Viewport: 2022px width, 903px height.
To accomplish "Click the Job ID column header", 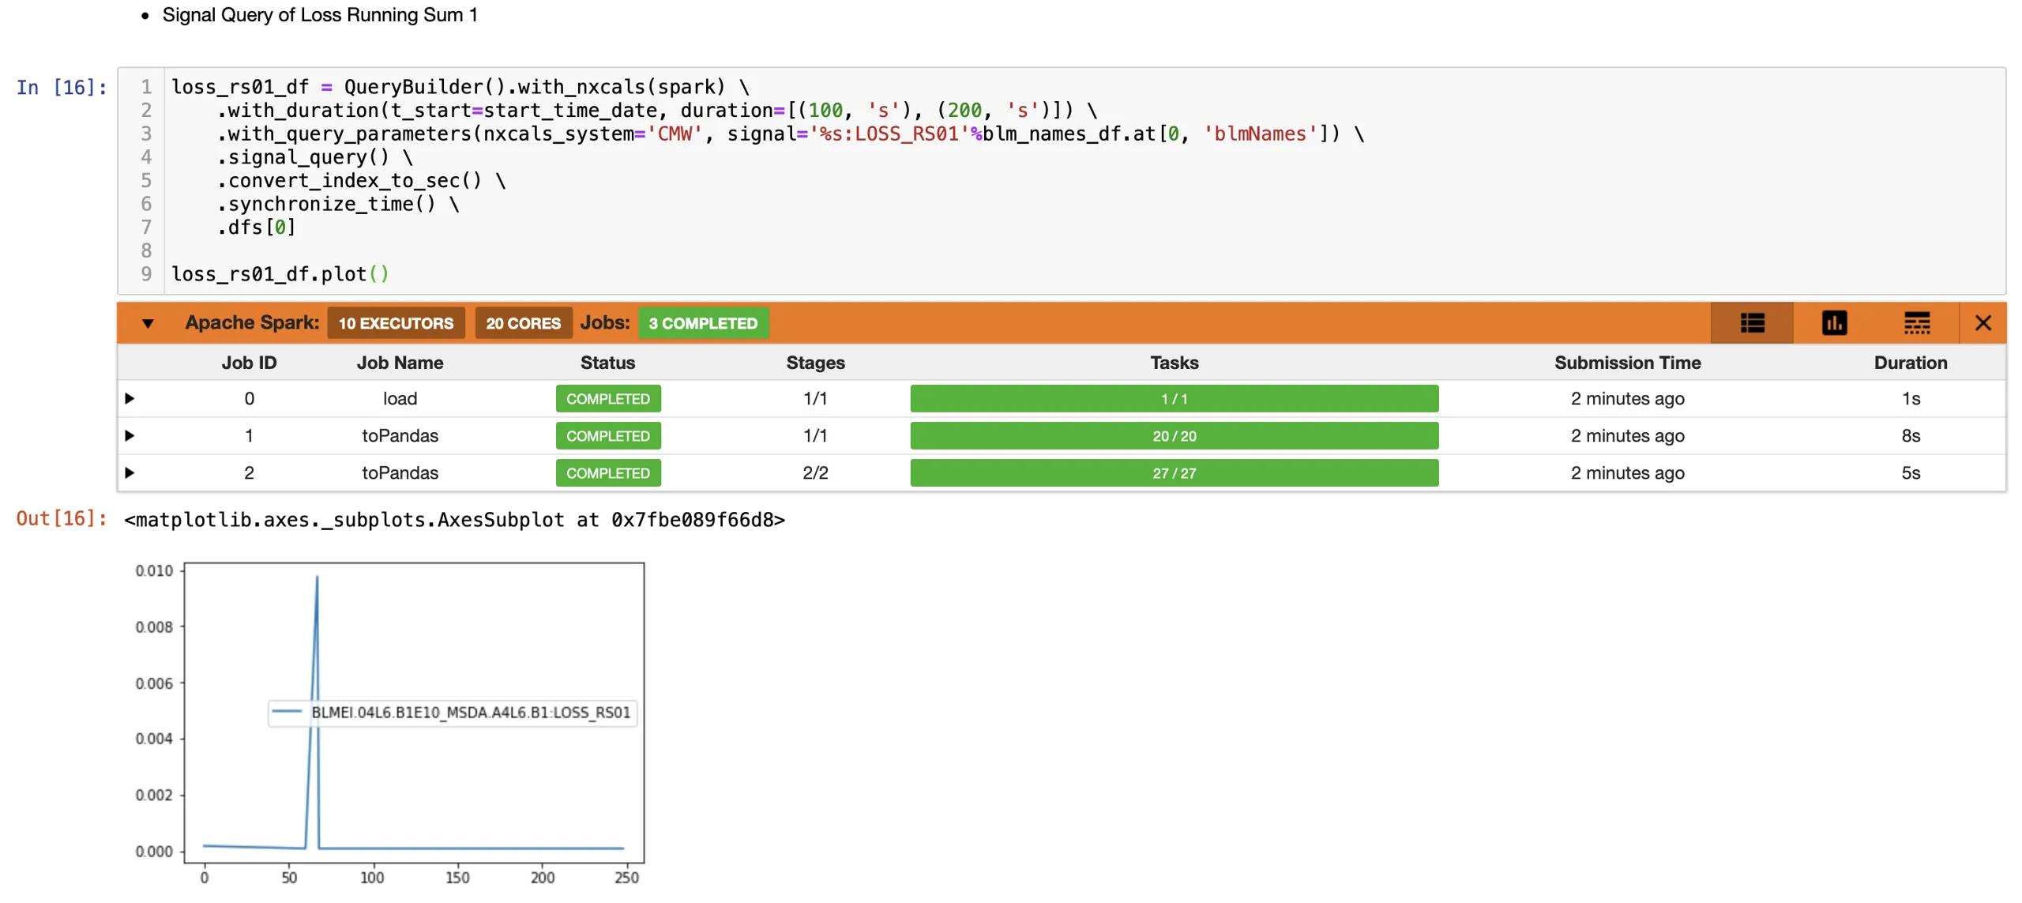I will (x=249, y=362).
